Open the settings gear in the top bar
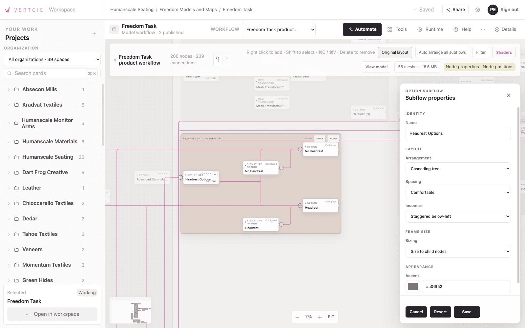Viewport: 525px width, 328px height. 478,10
